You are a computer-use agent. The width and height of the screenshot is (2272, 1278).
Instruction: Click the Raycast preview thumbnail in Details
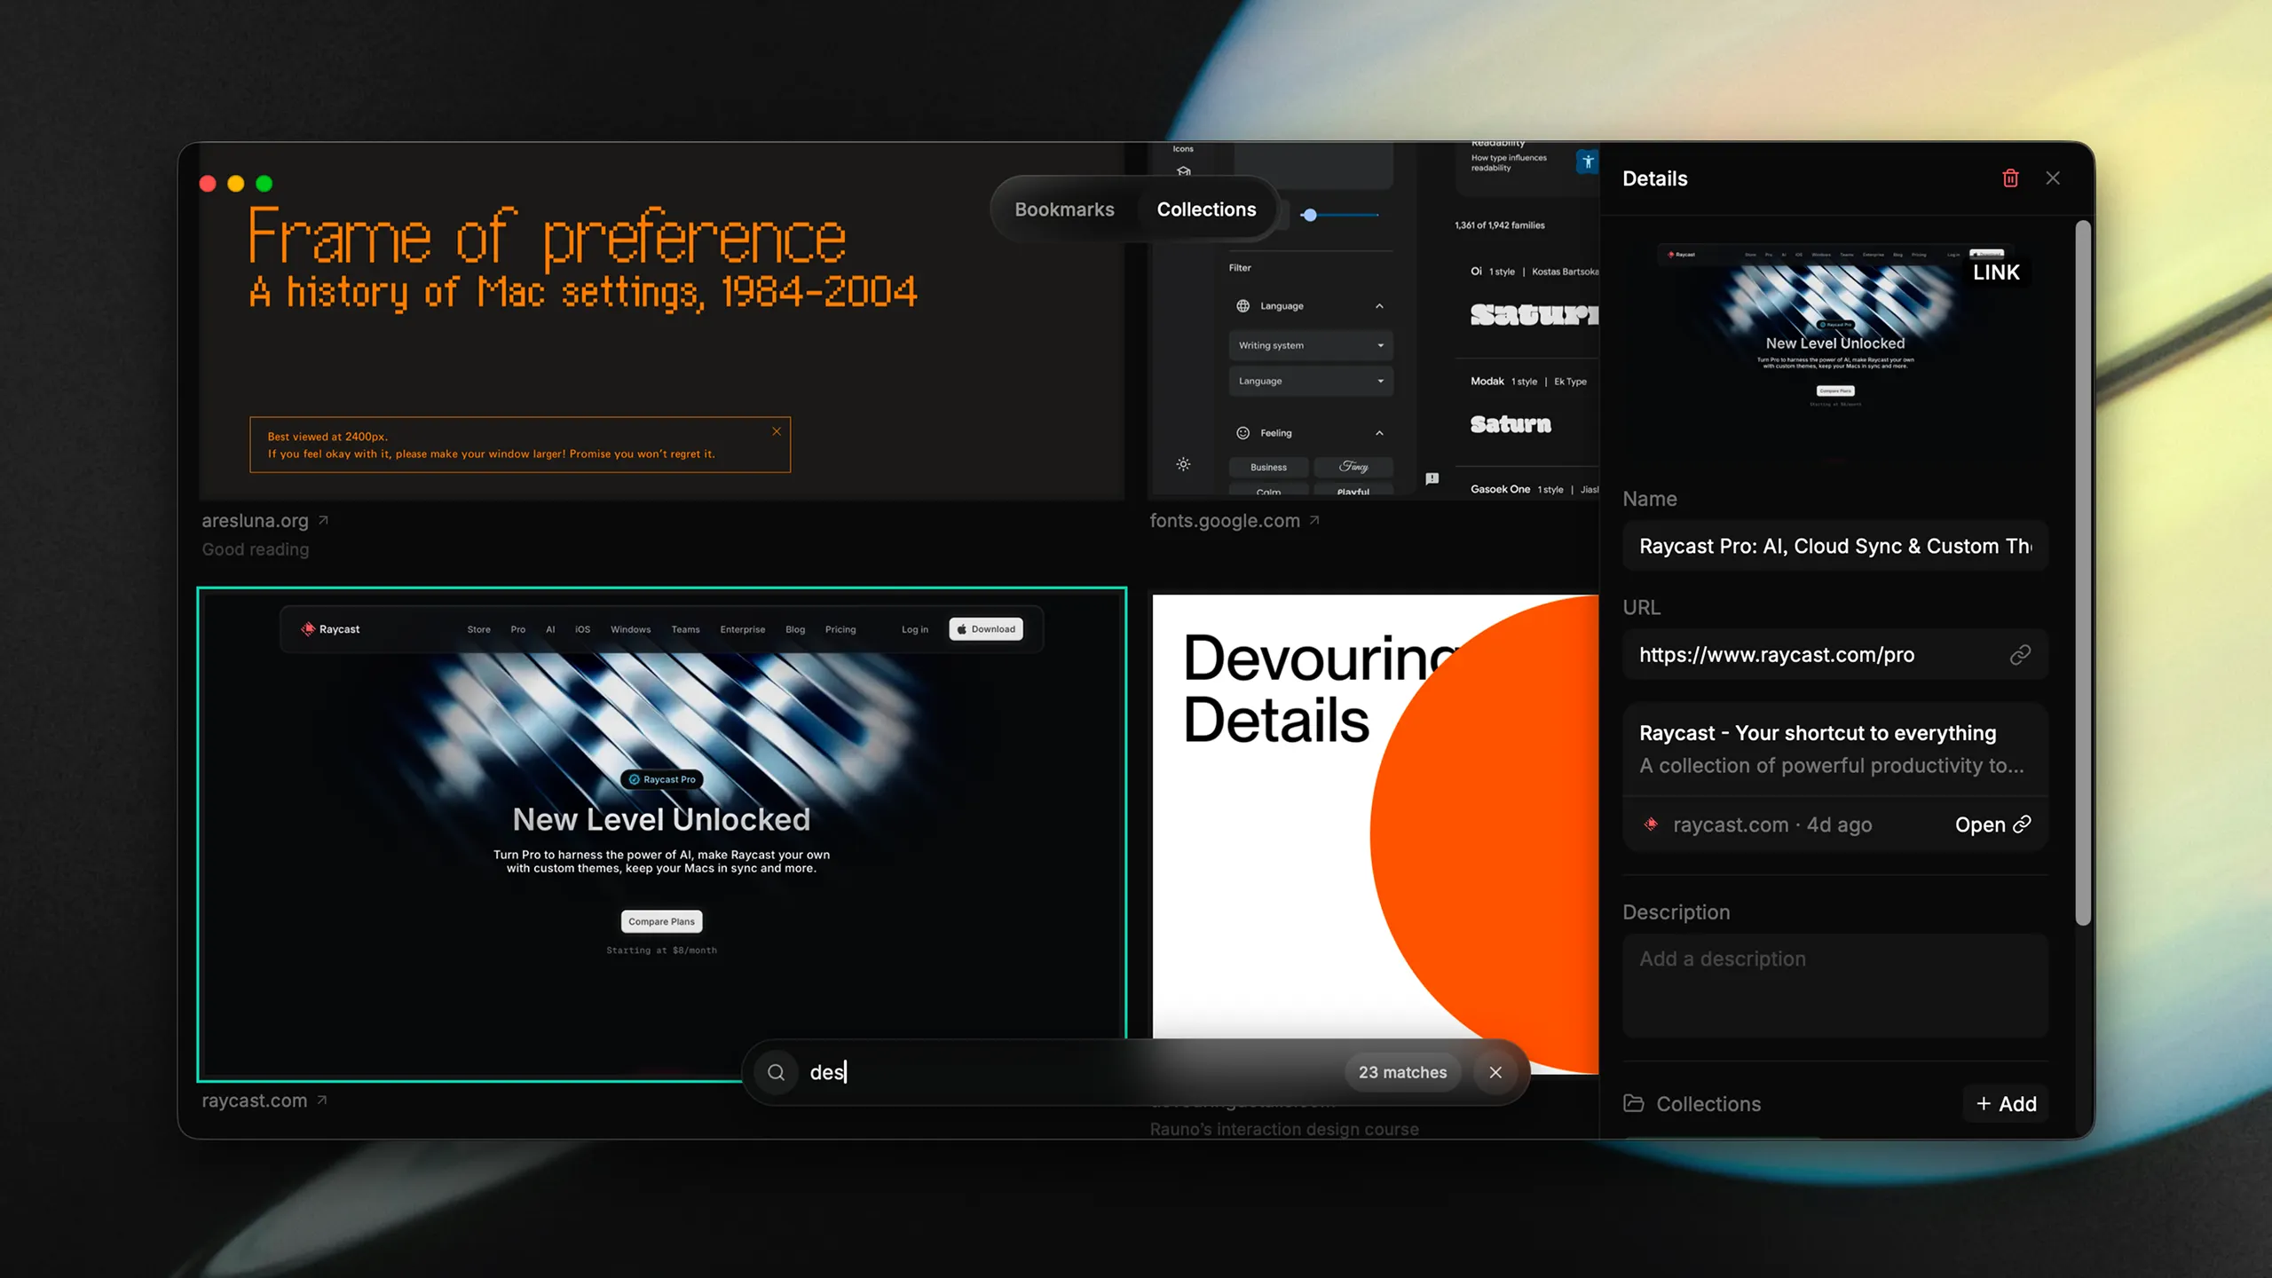coord(1835,348)
